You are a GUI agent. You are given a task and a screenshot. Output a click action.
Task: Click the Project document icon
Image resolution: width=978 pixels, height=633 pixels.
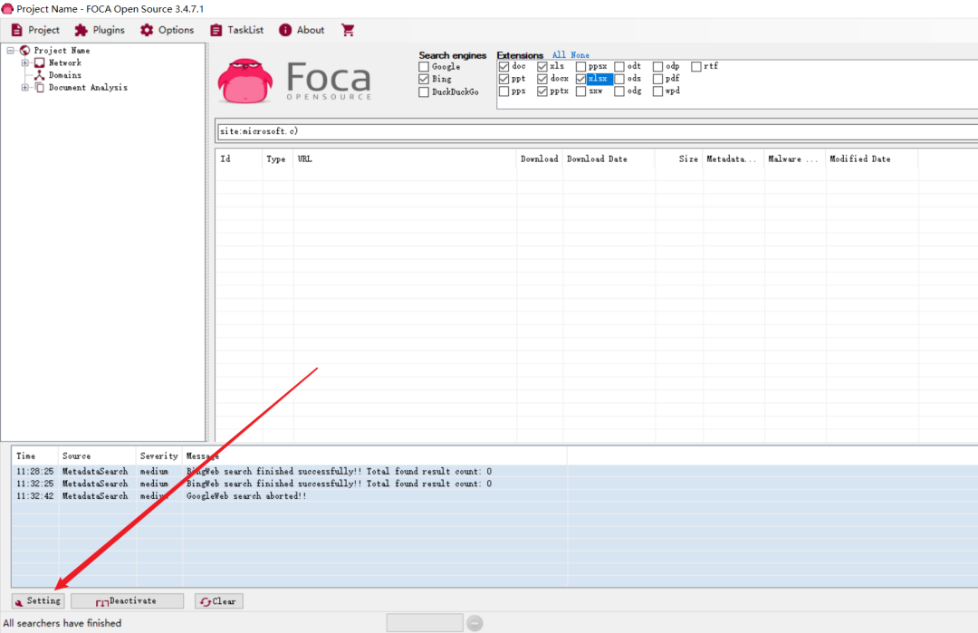click(17, 30)
